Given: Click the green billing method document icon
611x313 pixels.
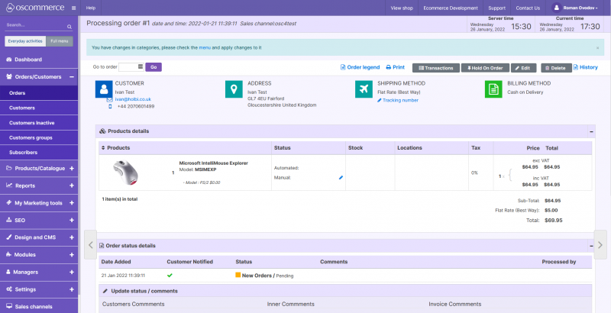Looking at the screenshot, I should pyautogui.click(x=493, y=89).
